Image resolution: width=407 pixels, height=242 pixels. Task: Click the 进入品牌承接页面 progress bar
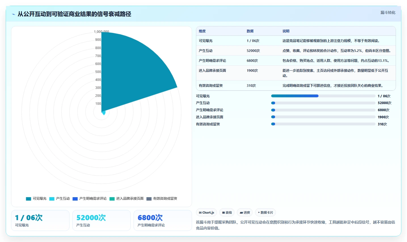[x=323, y=117]
